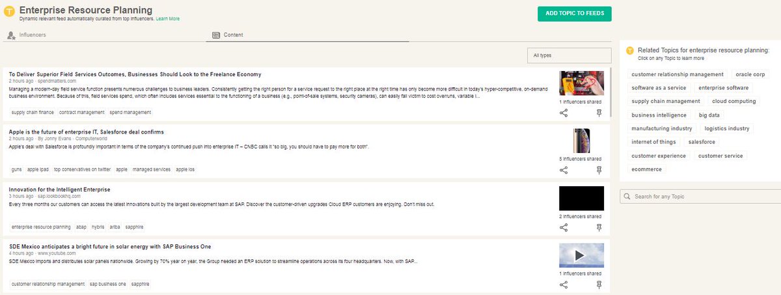781x295 pixels.
Task: Click the sap business one tag
Action: [108, 284]
